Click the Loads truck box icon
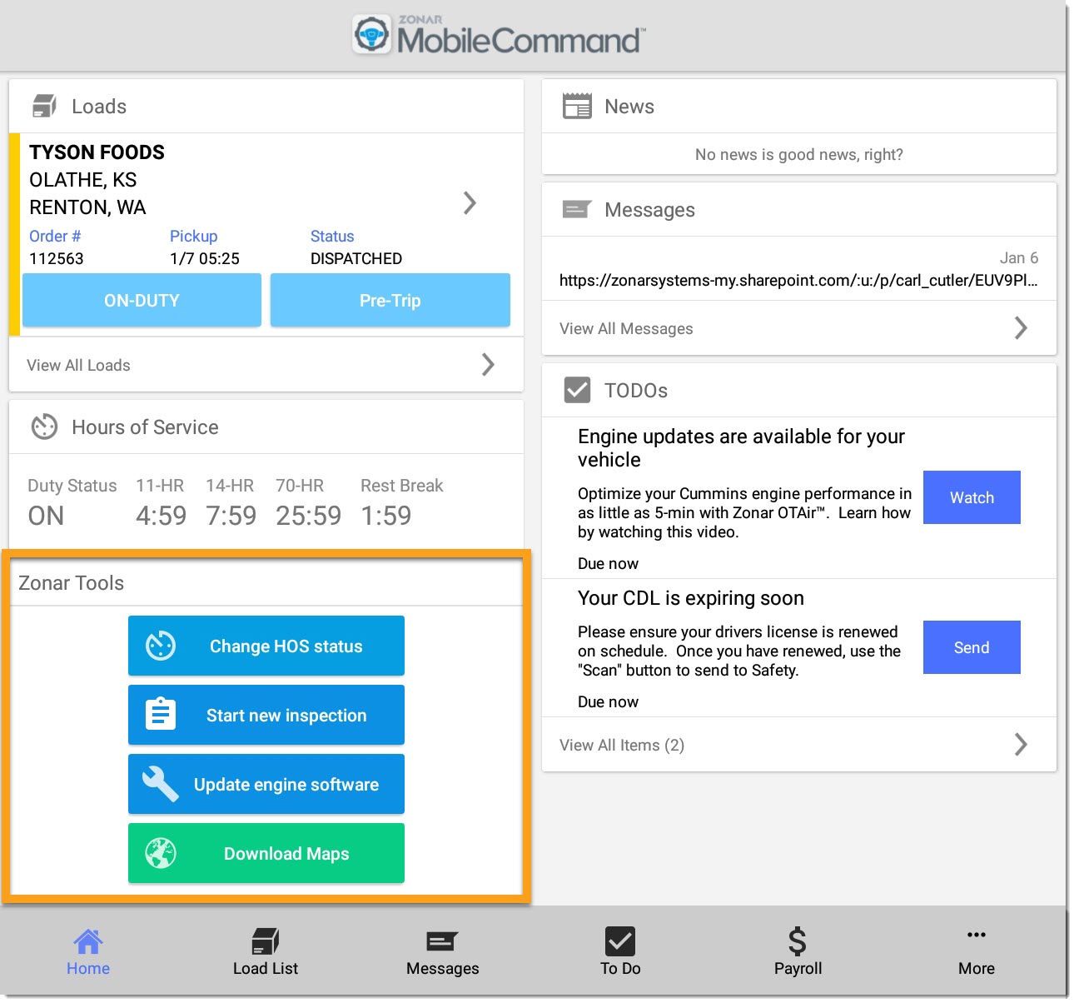 click(44, 106)
